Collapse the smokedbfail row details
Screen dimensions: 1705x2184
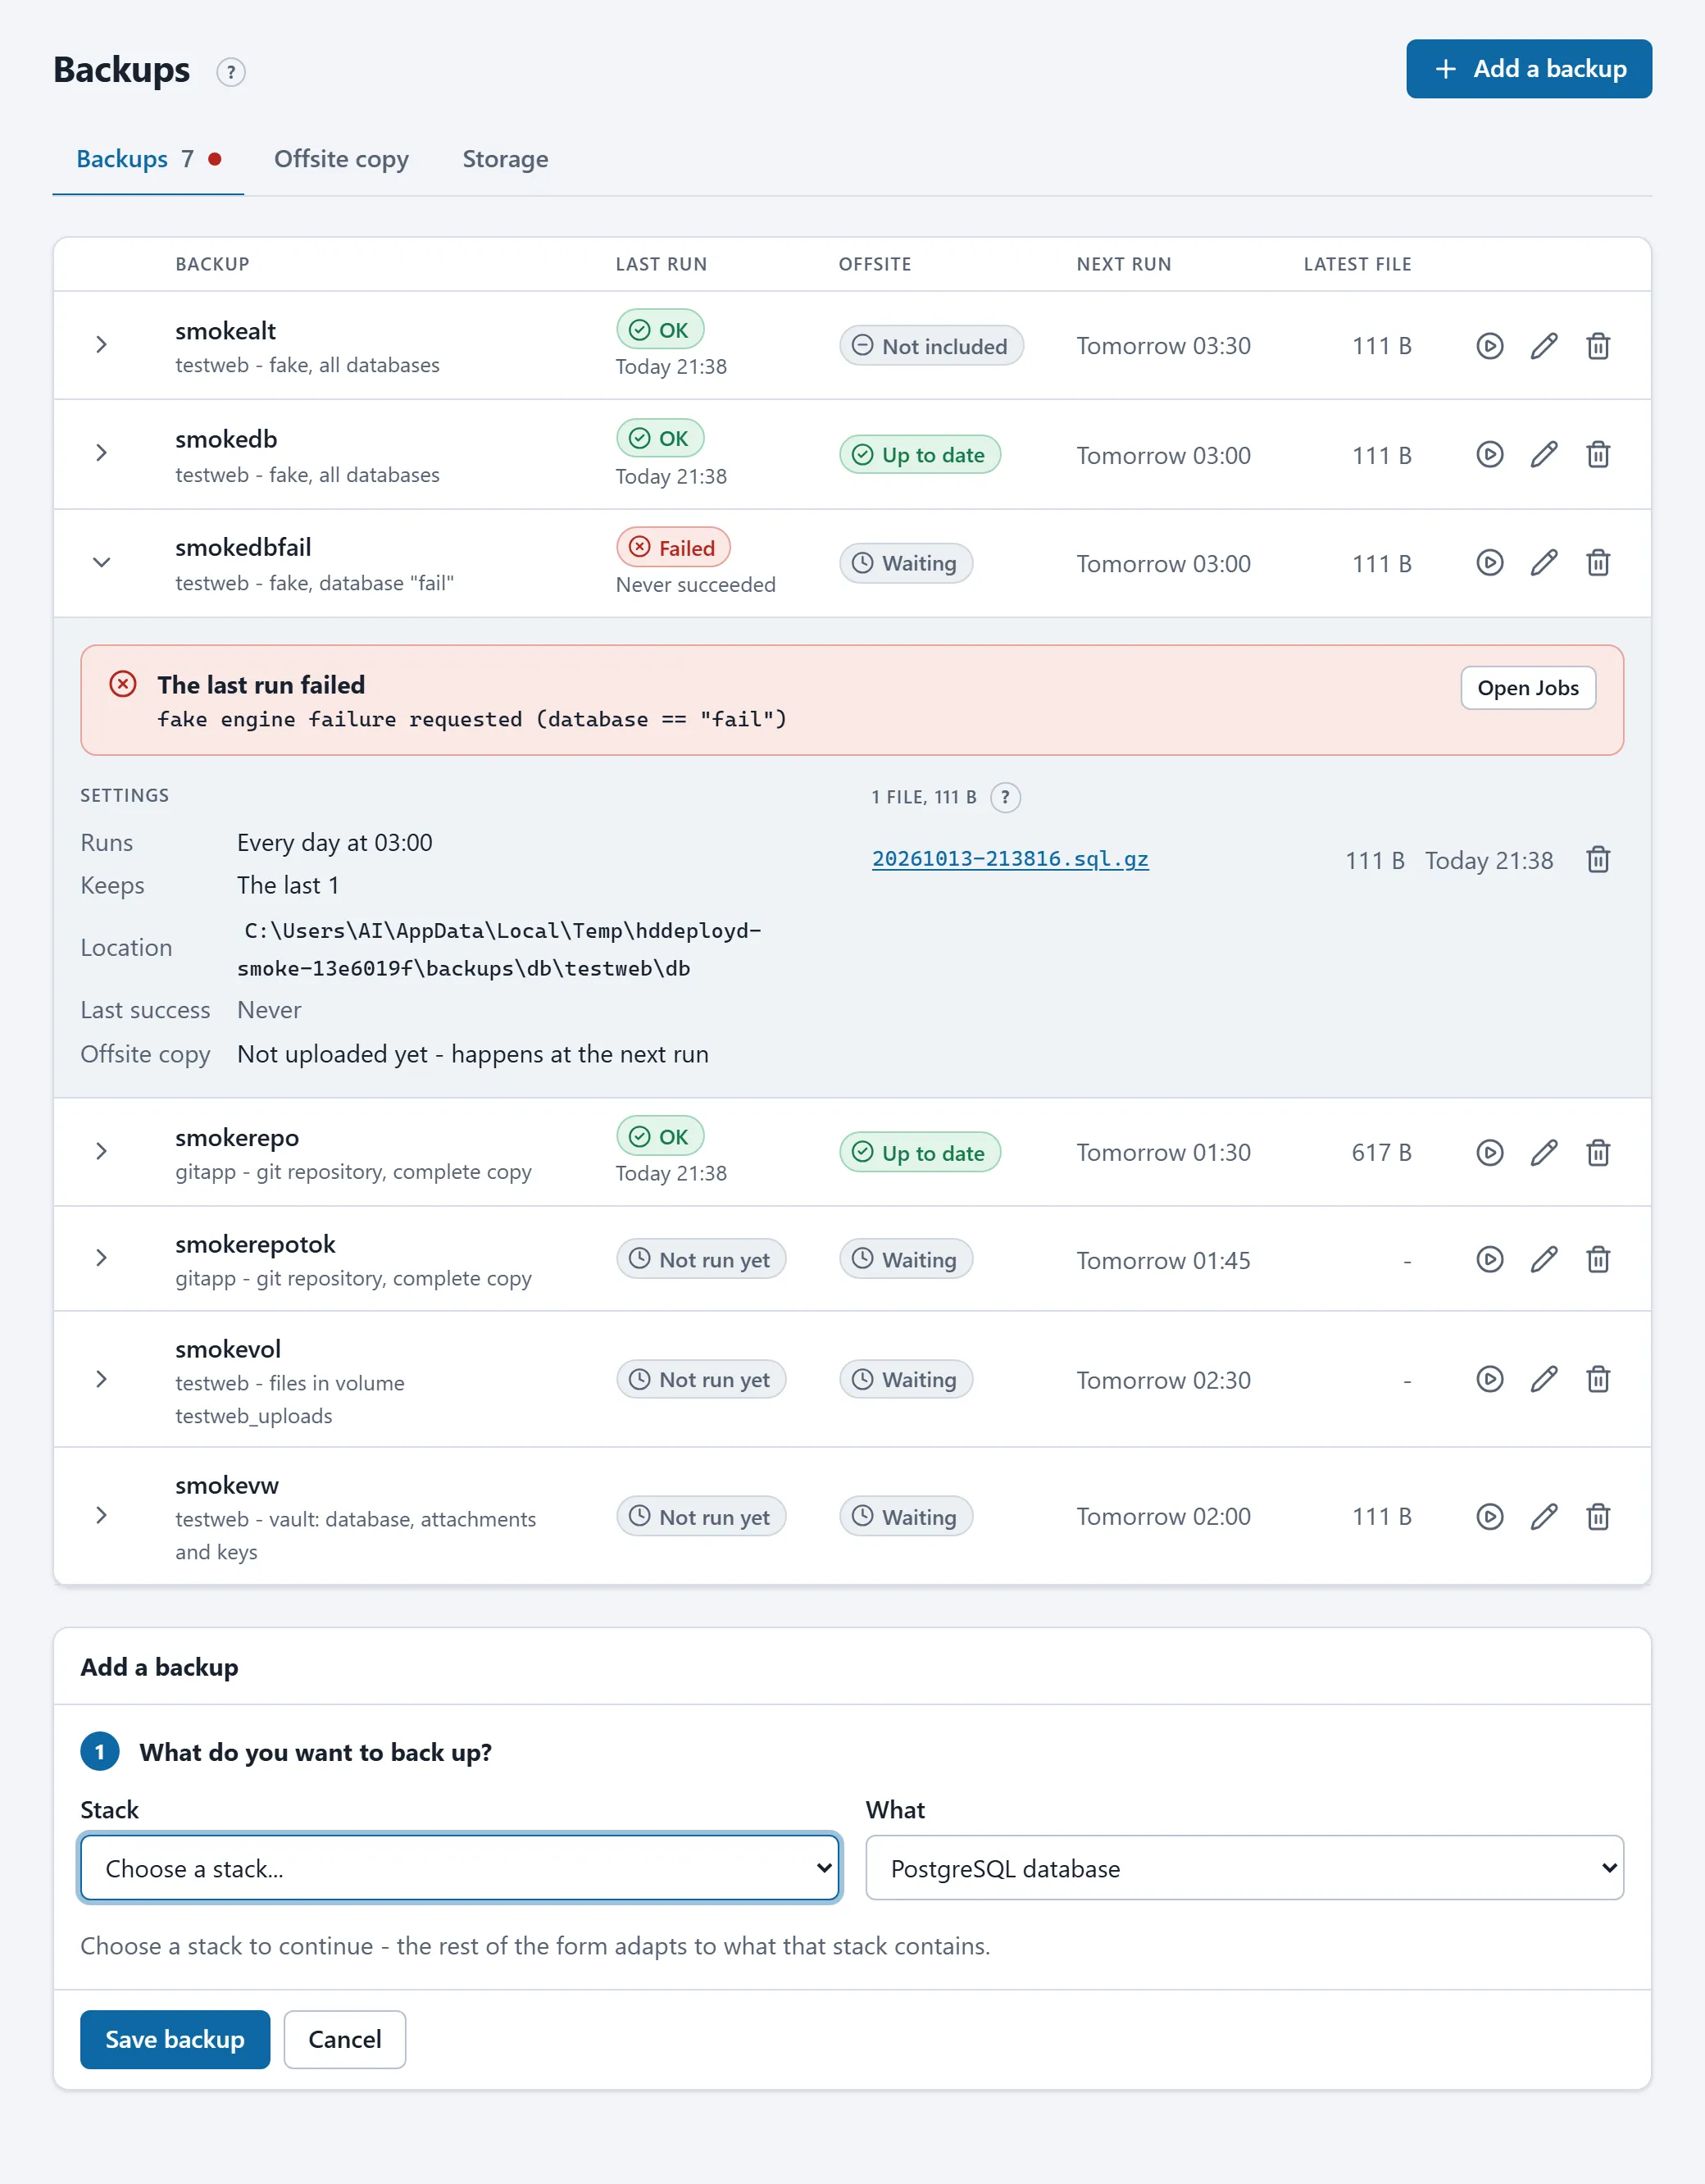101,562
